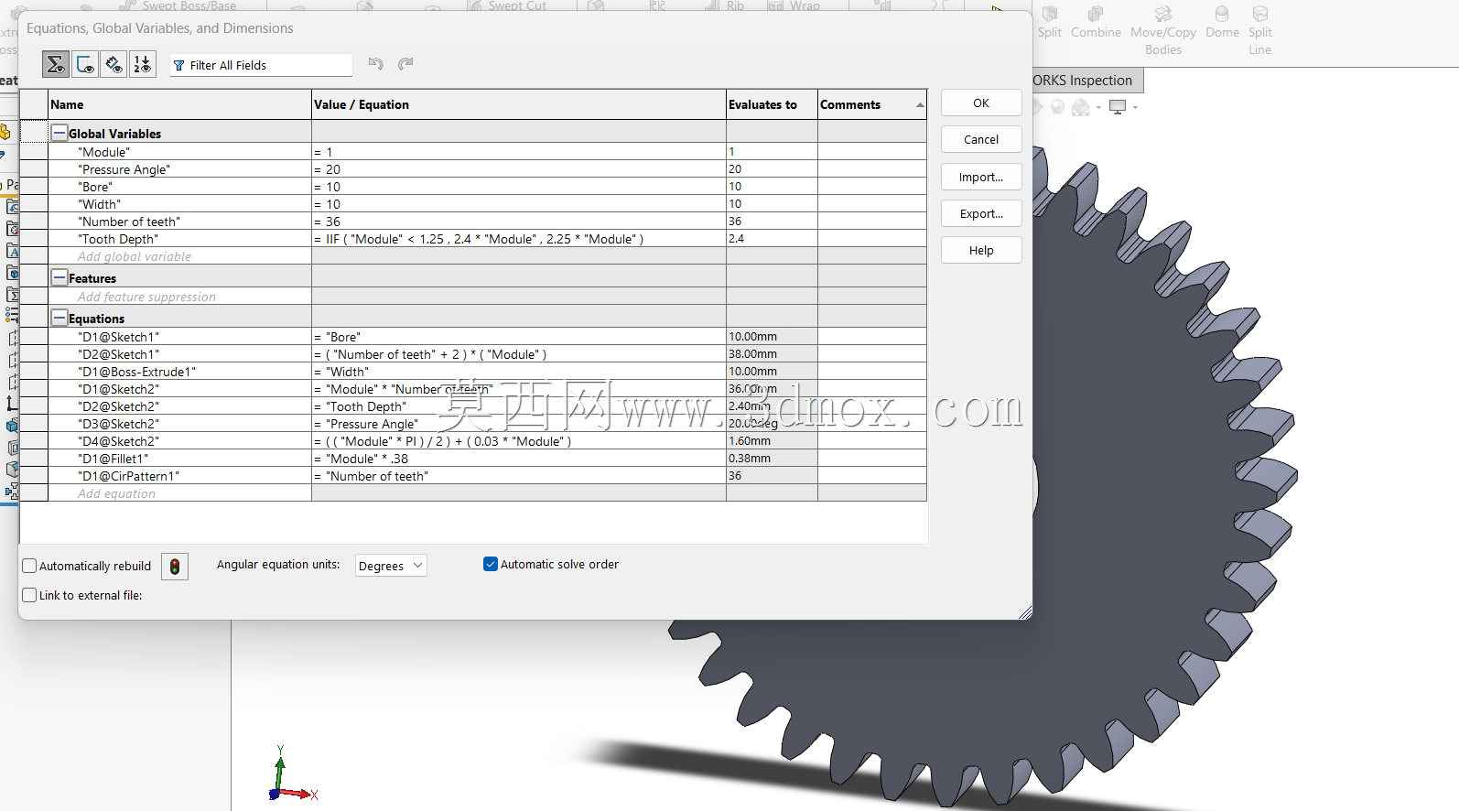1459x811 pixels.
Task: Select the Combine tool in ribbon
Action: point(1096,24)
